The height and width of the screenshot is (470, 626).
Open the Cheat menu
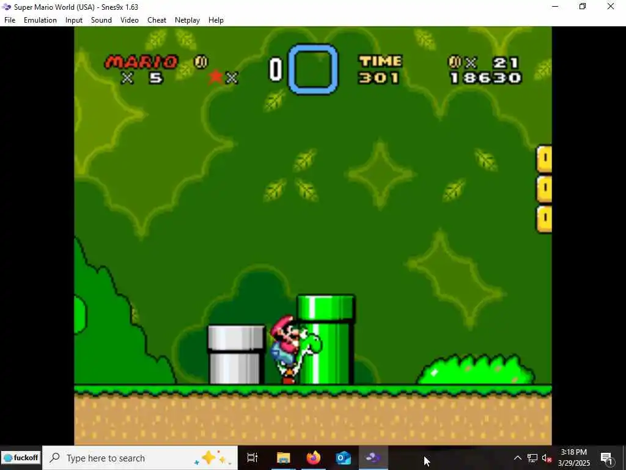tap(156, 20)
